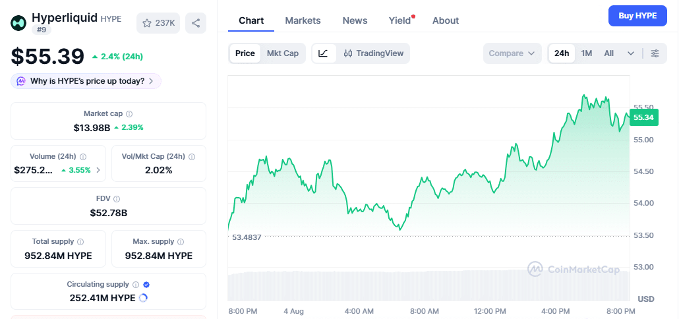Expand Volume (24h) details chevron
Screen dimensions: 679x319
coord(98,170)
